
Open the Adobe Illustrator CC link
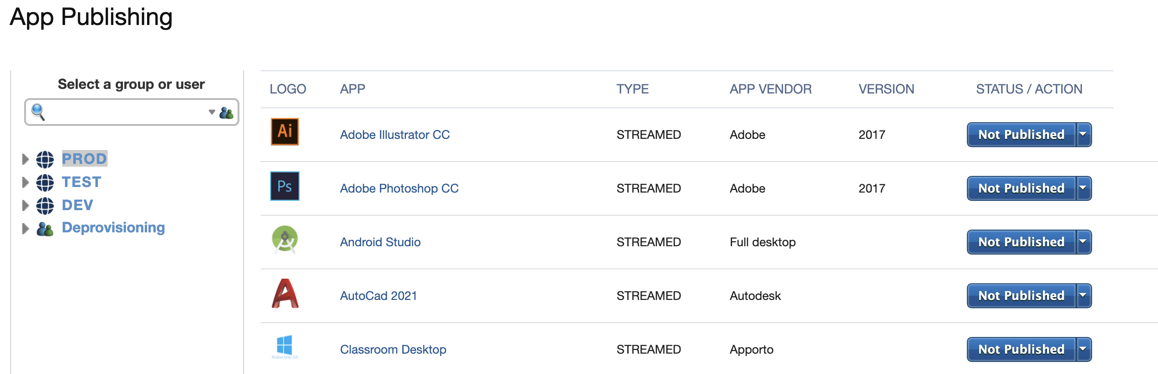tap(395, 135)
